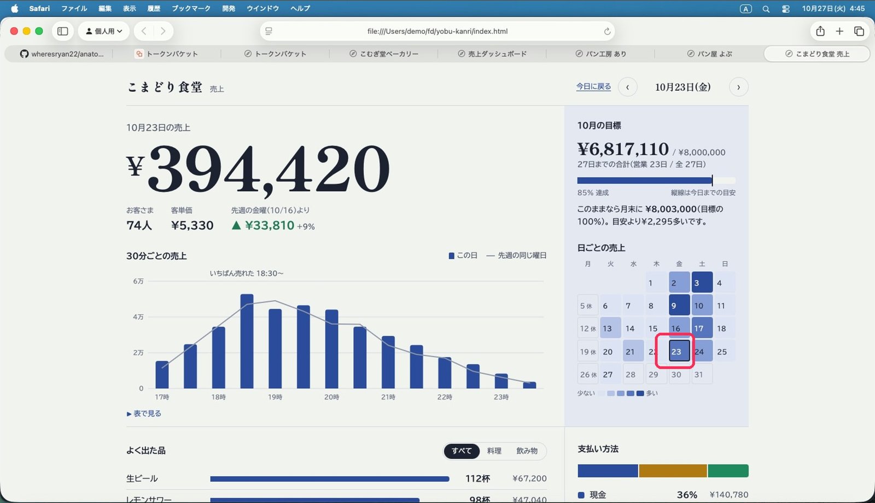The image size is (875, 503).
Task: Switch to 売上ダッシュボード tab
Action: (492, 54)
